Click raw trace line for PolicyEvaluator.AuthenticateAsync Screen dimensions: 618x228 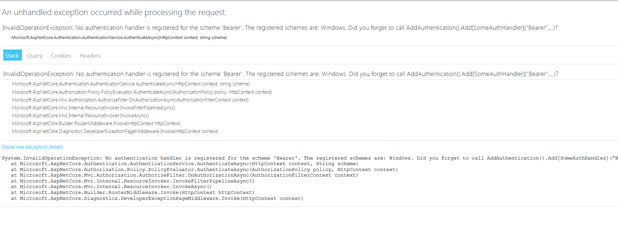click(x=204, y=170)
